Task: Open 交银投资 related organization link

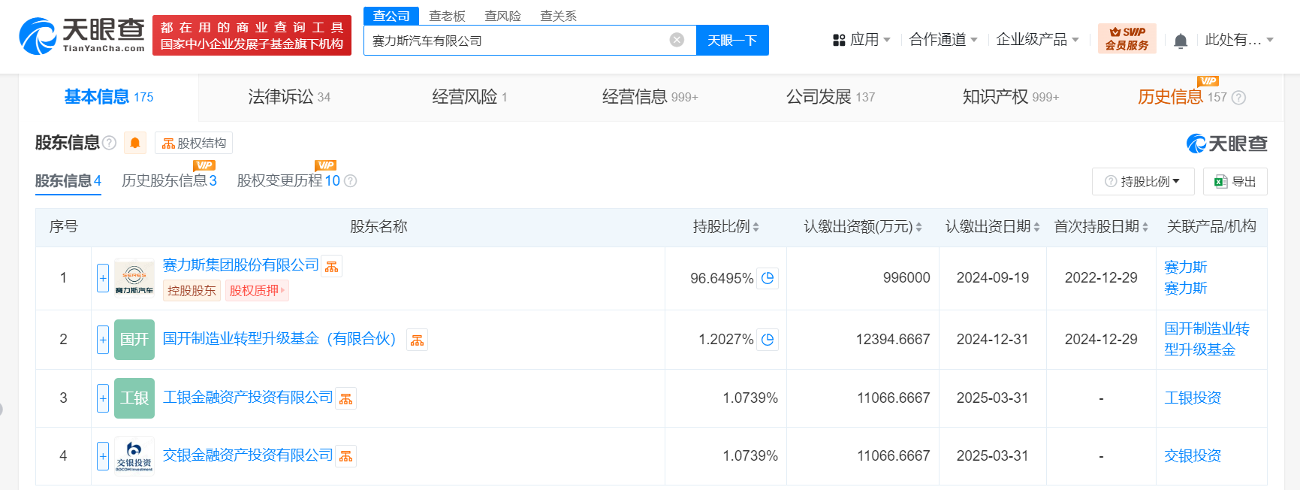Action: click(x=1193, y=456)
